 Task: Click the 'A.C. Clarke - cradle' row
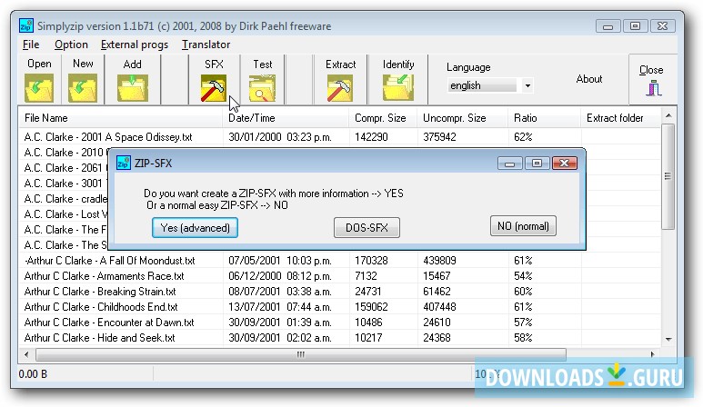coord(65,198)
